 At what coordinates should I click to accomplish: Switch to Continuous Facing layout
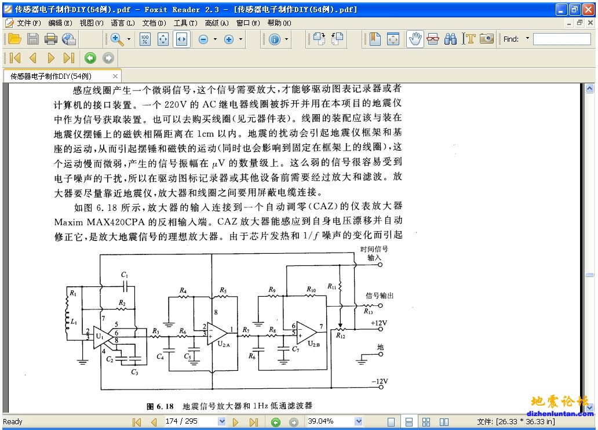(x=426, y=422)
